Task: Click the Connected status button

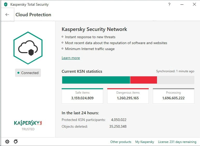Action: [x=28, y=73]
